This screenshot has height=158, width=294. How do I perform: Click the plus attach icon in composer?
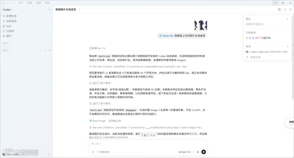[93, 152]
